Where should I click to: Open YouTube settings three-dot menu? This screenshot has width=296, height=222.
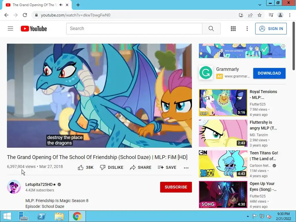pyautogui.click(x=247, y=29)
